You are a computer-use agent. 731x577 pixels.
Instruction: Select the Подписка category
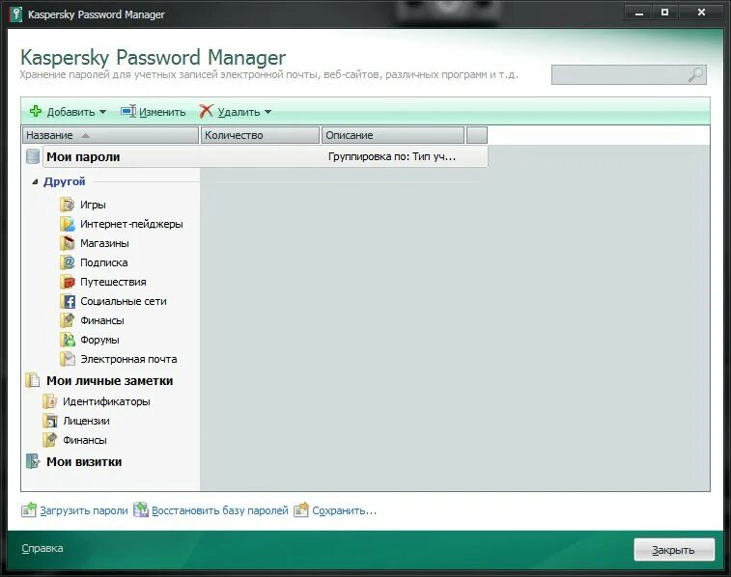coord(104,262)
